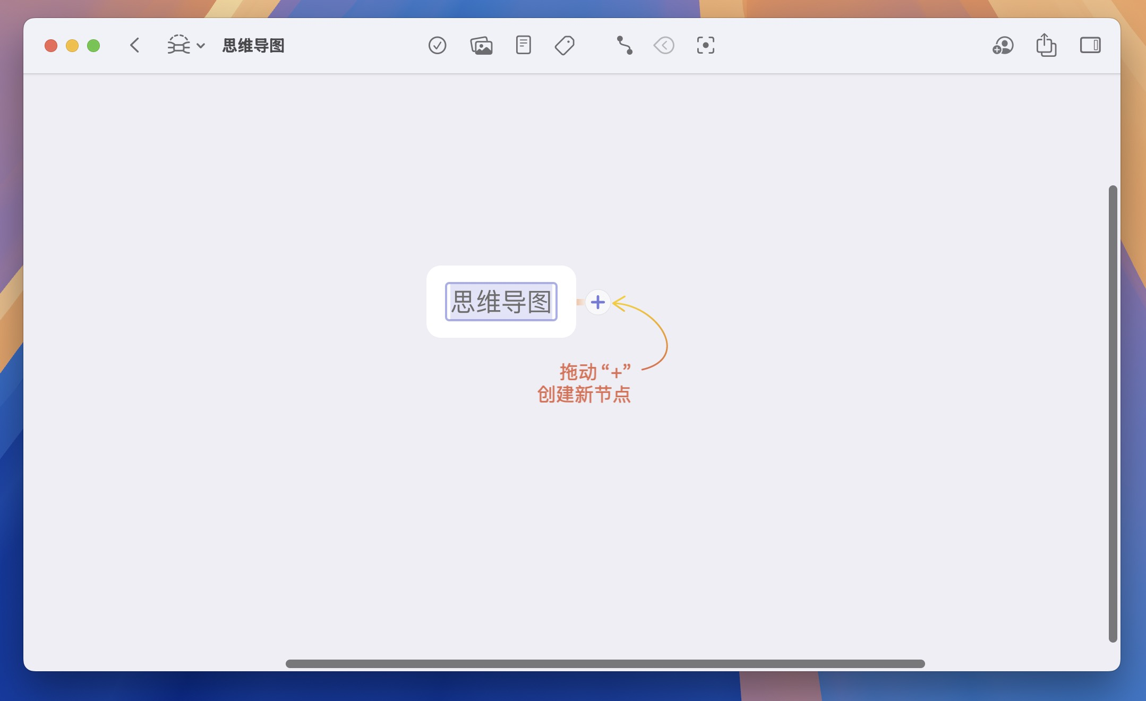This screenshot has height=701, width=1146.
Task: Click the note document toolbar icon
Action: 523,45
